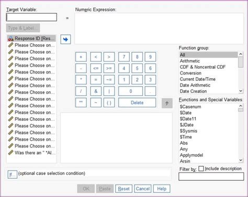Screen dimensions: 248x197
Task: Click the OK button
Action: (86, 189)
